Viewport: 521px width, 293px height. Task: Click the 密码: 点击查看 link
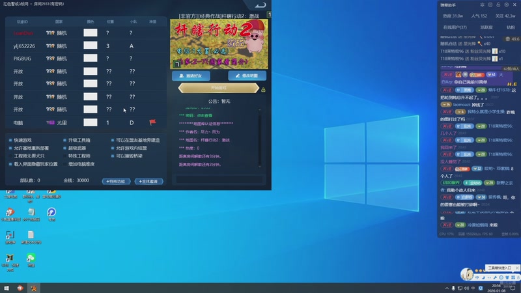(204, 115)
